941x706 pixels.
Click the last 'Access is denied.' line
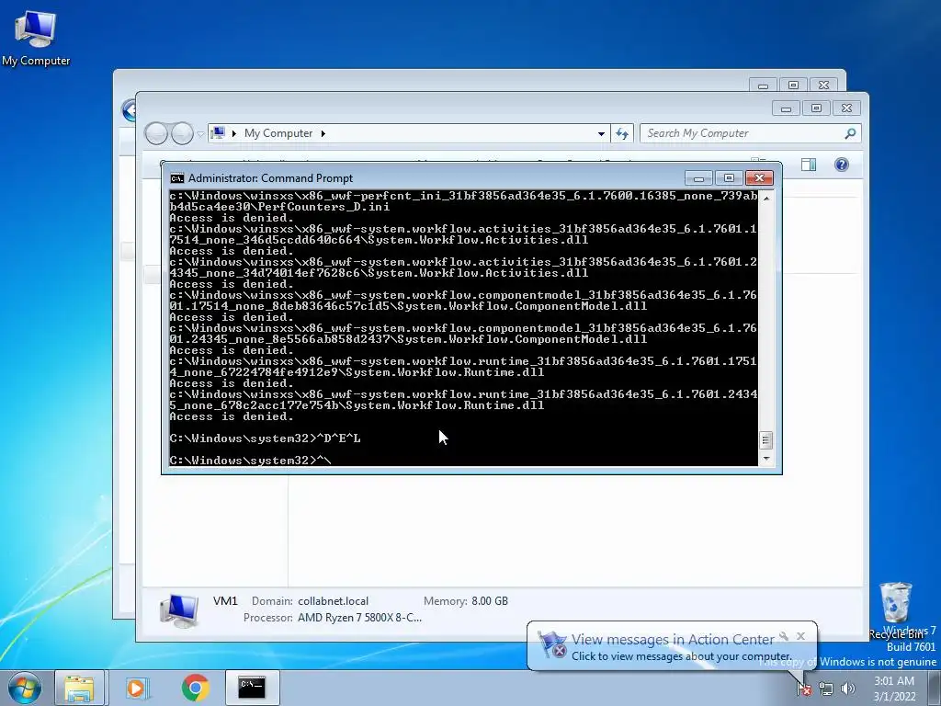[232, 416]
